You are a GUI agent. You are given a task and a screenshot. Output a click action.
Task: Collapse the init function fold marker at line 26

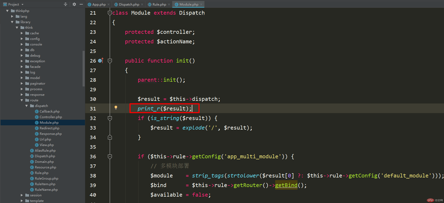pos(110,61)
